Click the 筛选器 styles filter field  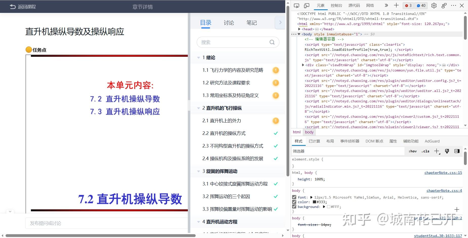348,151
